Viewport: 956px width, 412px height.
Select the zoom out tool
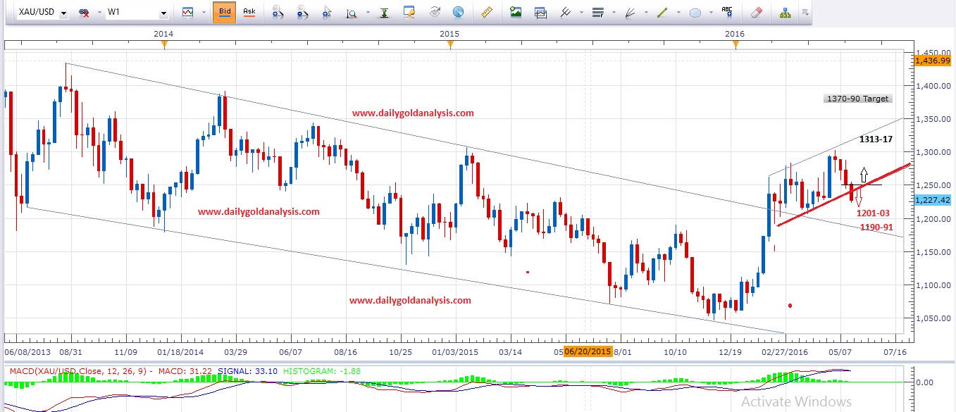coord(303,13)
